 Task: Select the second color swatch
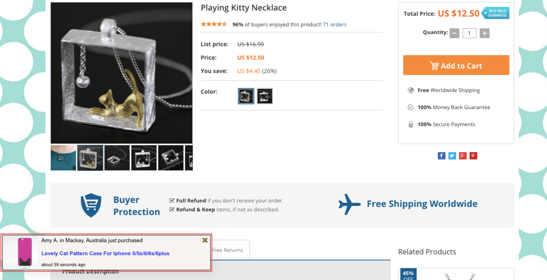coord(265,96)
